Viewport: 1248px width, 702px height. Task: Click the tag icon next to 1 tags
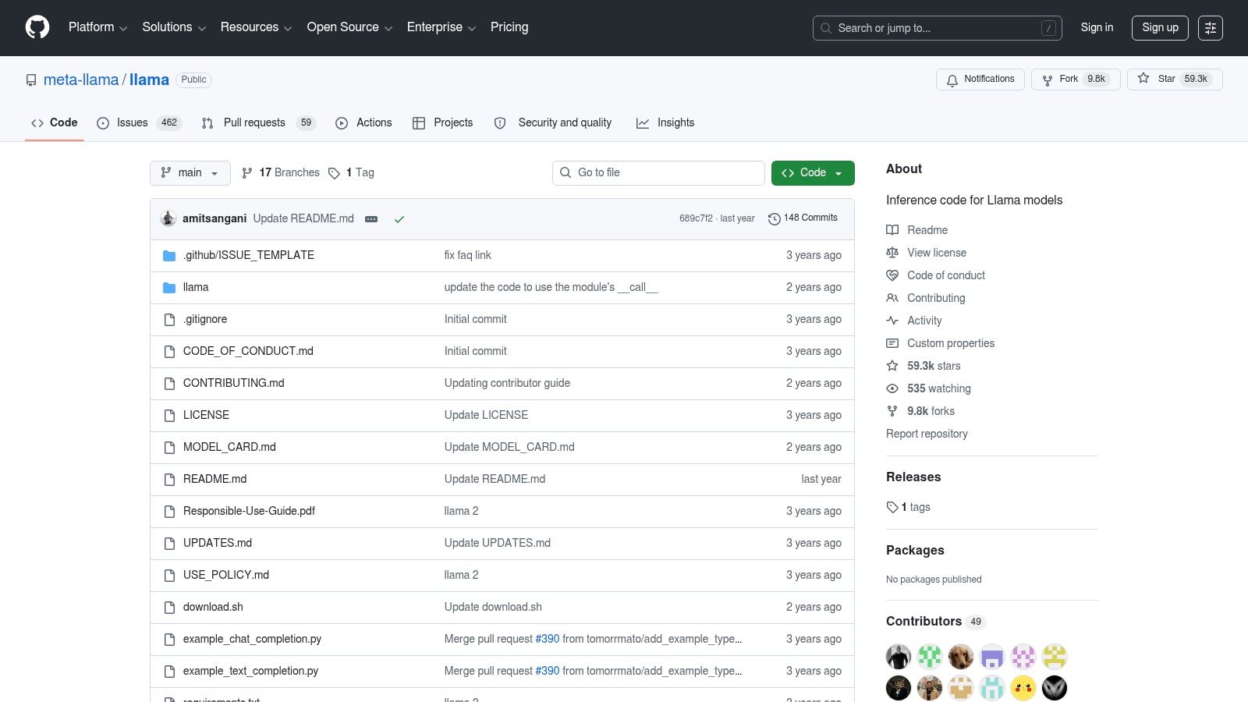point(892,507)
